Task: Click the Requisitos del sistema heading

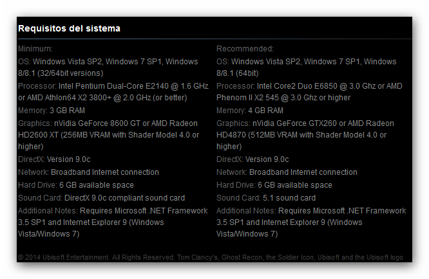Action: [69, 28]
